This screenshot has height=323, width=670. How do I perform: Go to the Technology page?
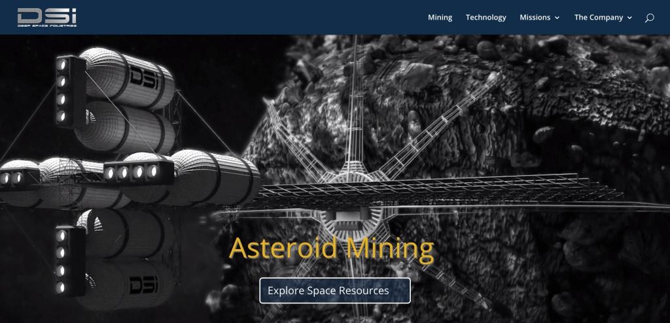[x=485, y=18]
